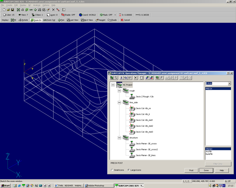Open the 3 Axis dropdown
This screenshot has width=236, height=188.
pos(229,83)
